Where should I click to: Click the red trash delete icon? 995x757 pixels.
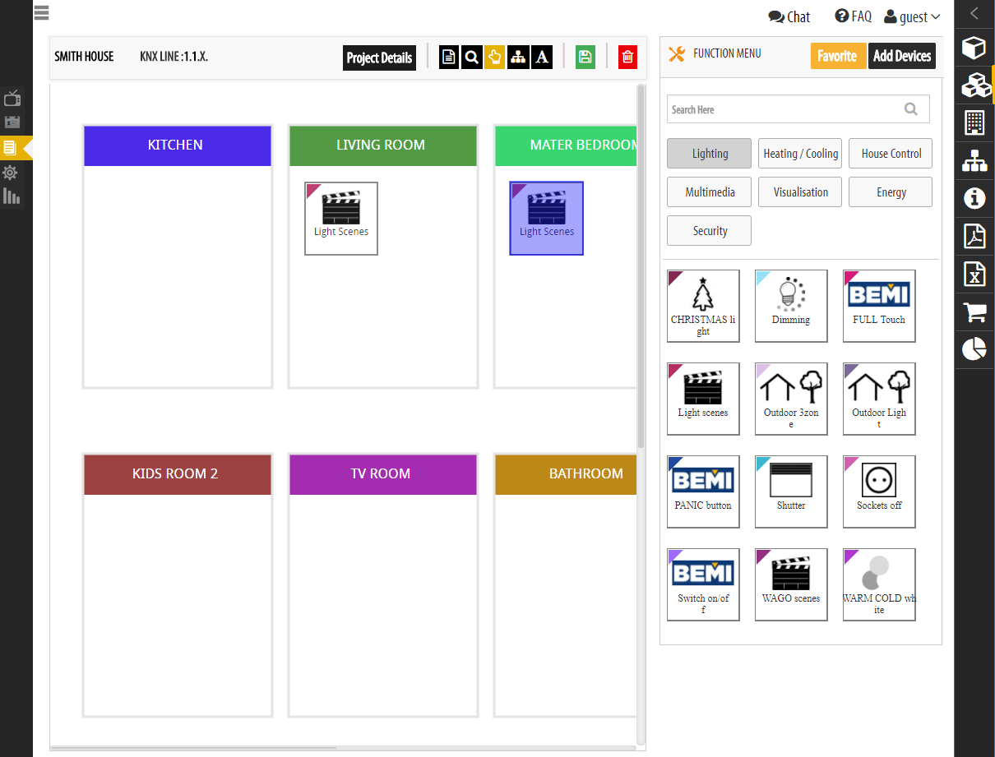click(x=627, y=58)
